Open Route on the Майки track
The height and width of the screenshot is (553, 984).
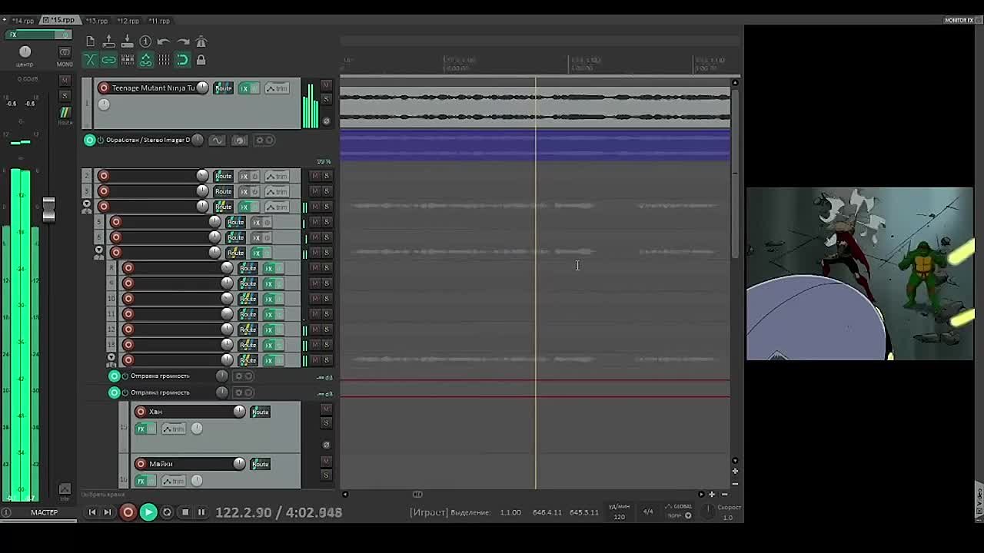tap(260, 464)
